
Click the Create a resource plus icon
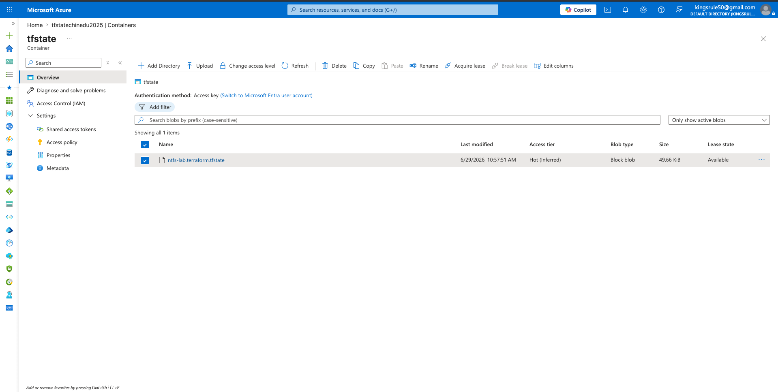[x=9, y=36]
